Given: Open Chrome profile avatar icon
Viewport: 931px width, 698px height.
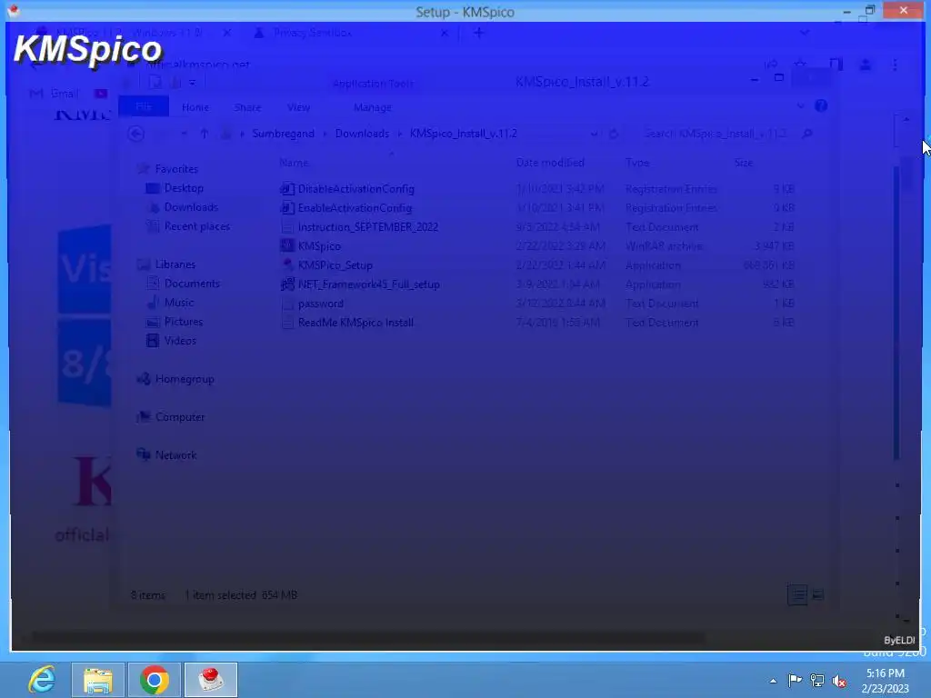Looking at the screenshot, I should pyautogui.click(x=866, y=65).
